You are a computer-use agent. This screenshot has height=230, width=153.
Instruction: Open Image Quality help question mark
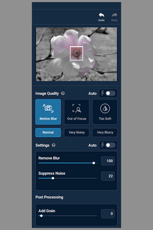coord(63,93)
